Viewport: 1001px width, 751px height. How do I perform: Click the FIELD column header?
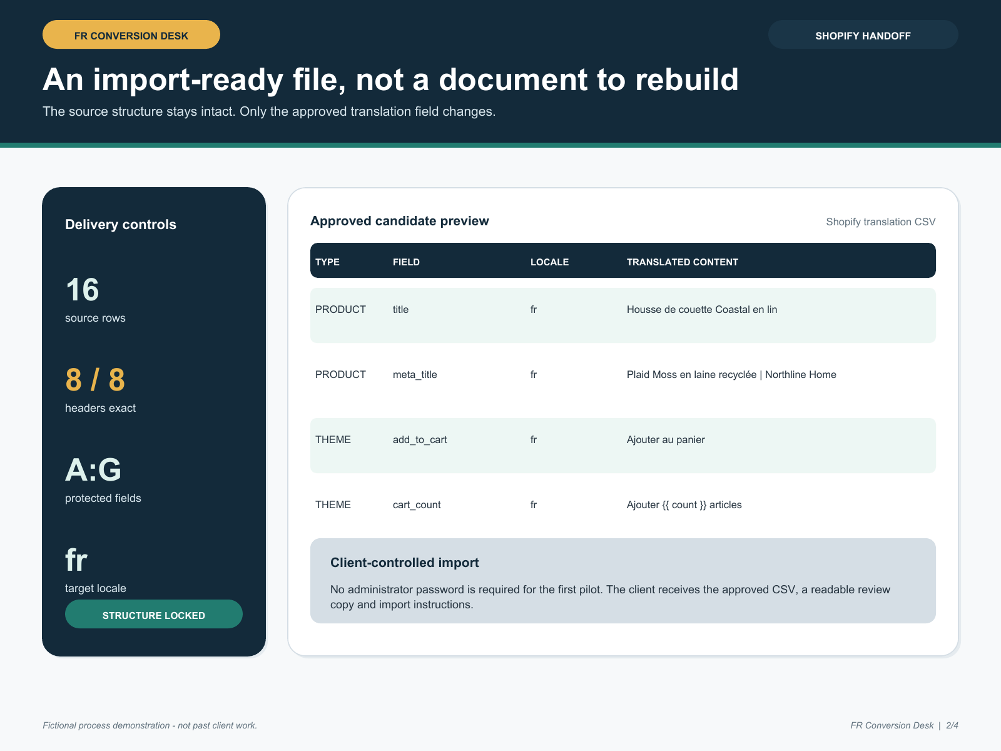406,262
